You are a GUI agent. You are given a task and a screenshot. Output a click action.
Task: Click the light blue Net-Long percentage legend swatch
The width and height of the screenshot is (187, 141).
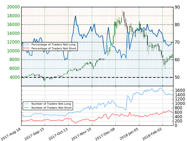(26, 45)
